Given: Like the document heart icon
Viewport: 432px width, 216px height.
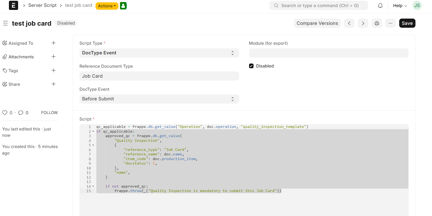Looking at the screenshot, I should 5,113.
